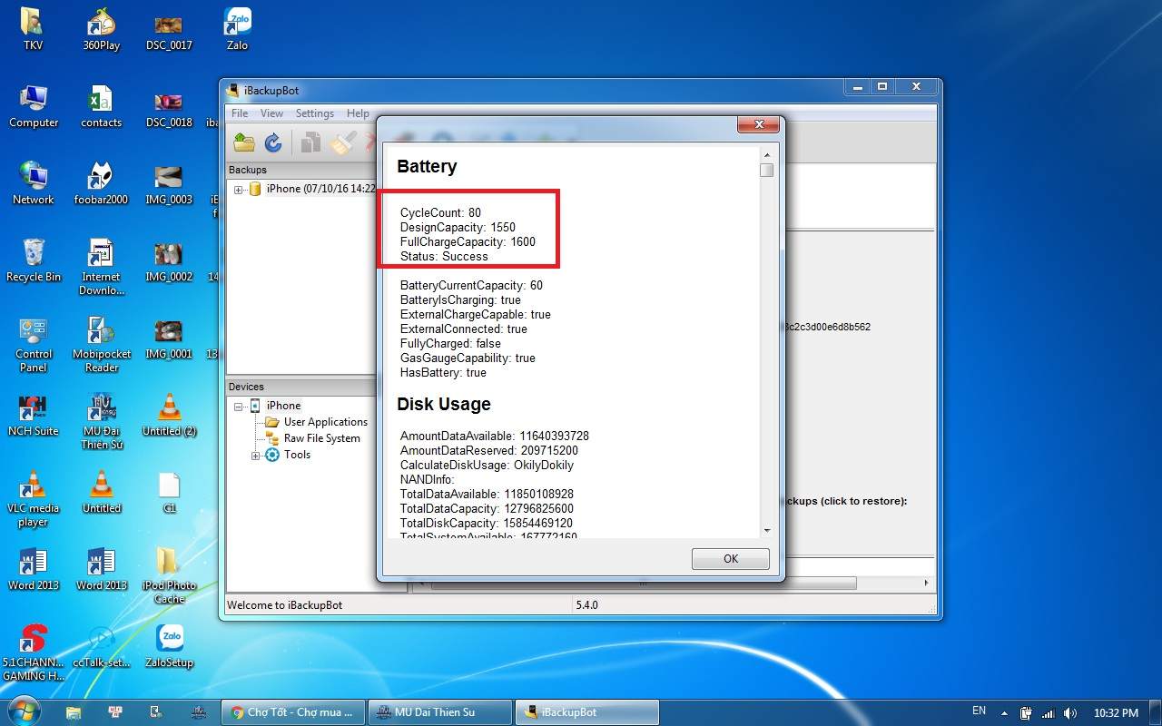Open the Windows Start menu
Viewport: 1162px width, 726px height.
[x=24, y=711]
